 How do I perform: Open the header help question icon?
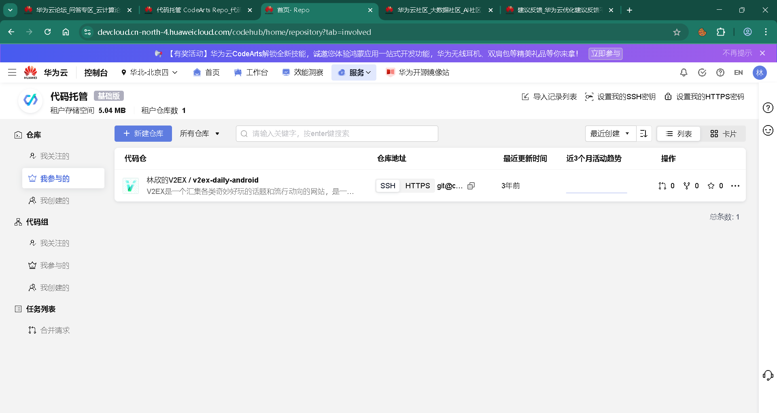pyautogui.click(x=720, y=72)
